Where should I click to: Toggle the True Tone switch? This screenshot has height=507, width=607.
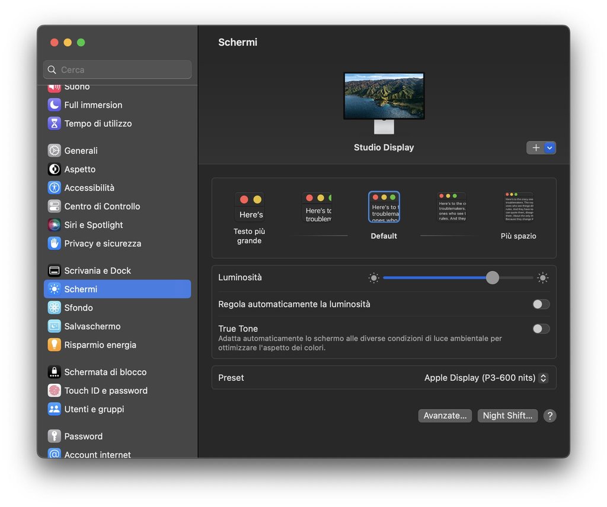541,329
